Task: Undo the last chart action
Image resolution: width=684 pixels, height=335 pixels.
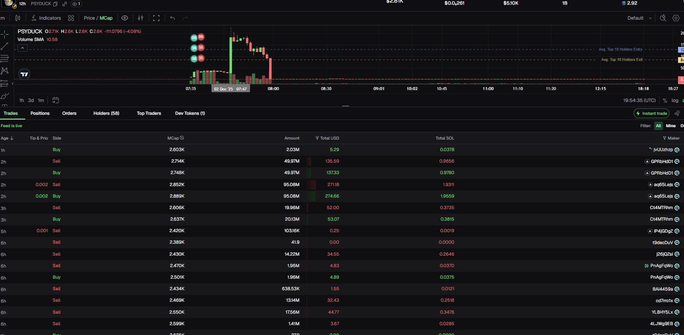Action: tap(173, 18)
